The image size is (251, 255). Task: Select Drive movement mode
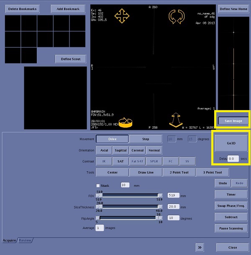[x=112, y=139]
